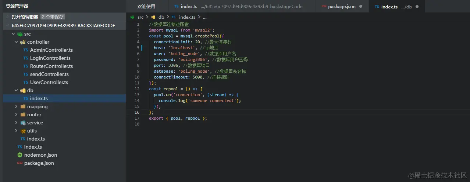The image size is (470, 182).
Task: Open sendController.ts file
Action: point(49,74)
